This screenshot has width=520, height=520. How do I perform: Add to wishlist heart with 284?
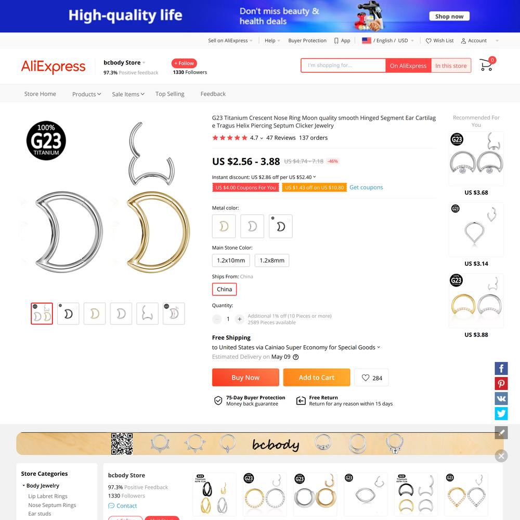coord(371,378)
